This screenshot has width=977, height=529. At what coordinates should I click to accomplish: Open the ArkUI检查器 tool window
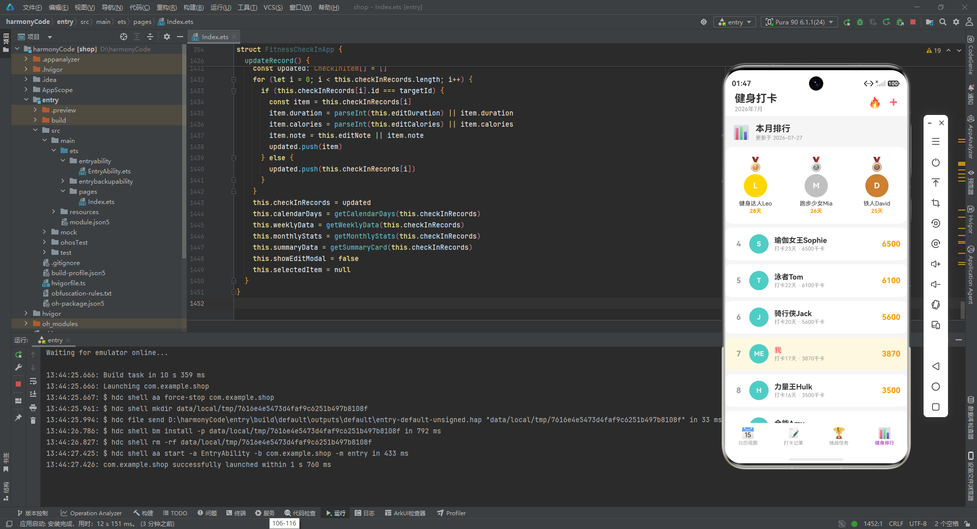[x=405, y=513]
